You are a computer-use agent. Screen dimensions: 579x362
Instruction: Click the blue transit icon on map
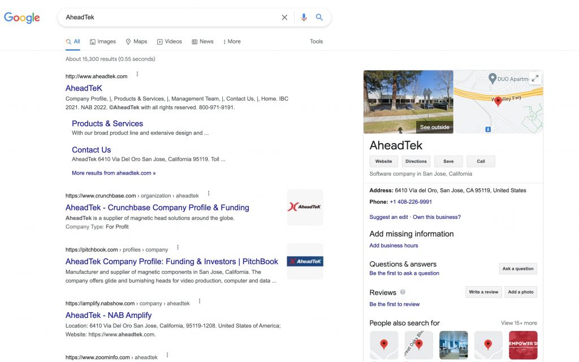coord(488,130)
